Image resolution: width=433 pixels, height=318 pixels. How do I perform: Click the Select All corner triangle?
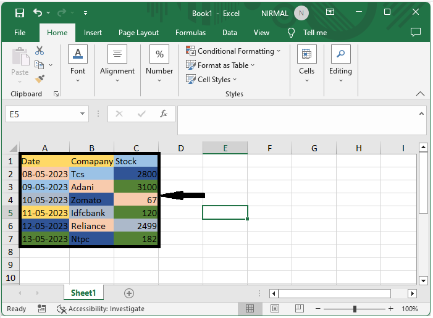click(x=13, y=148)
